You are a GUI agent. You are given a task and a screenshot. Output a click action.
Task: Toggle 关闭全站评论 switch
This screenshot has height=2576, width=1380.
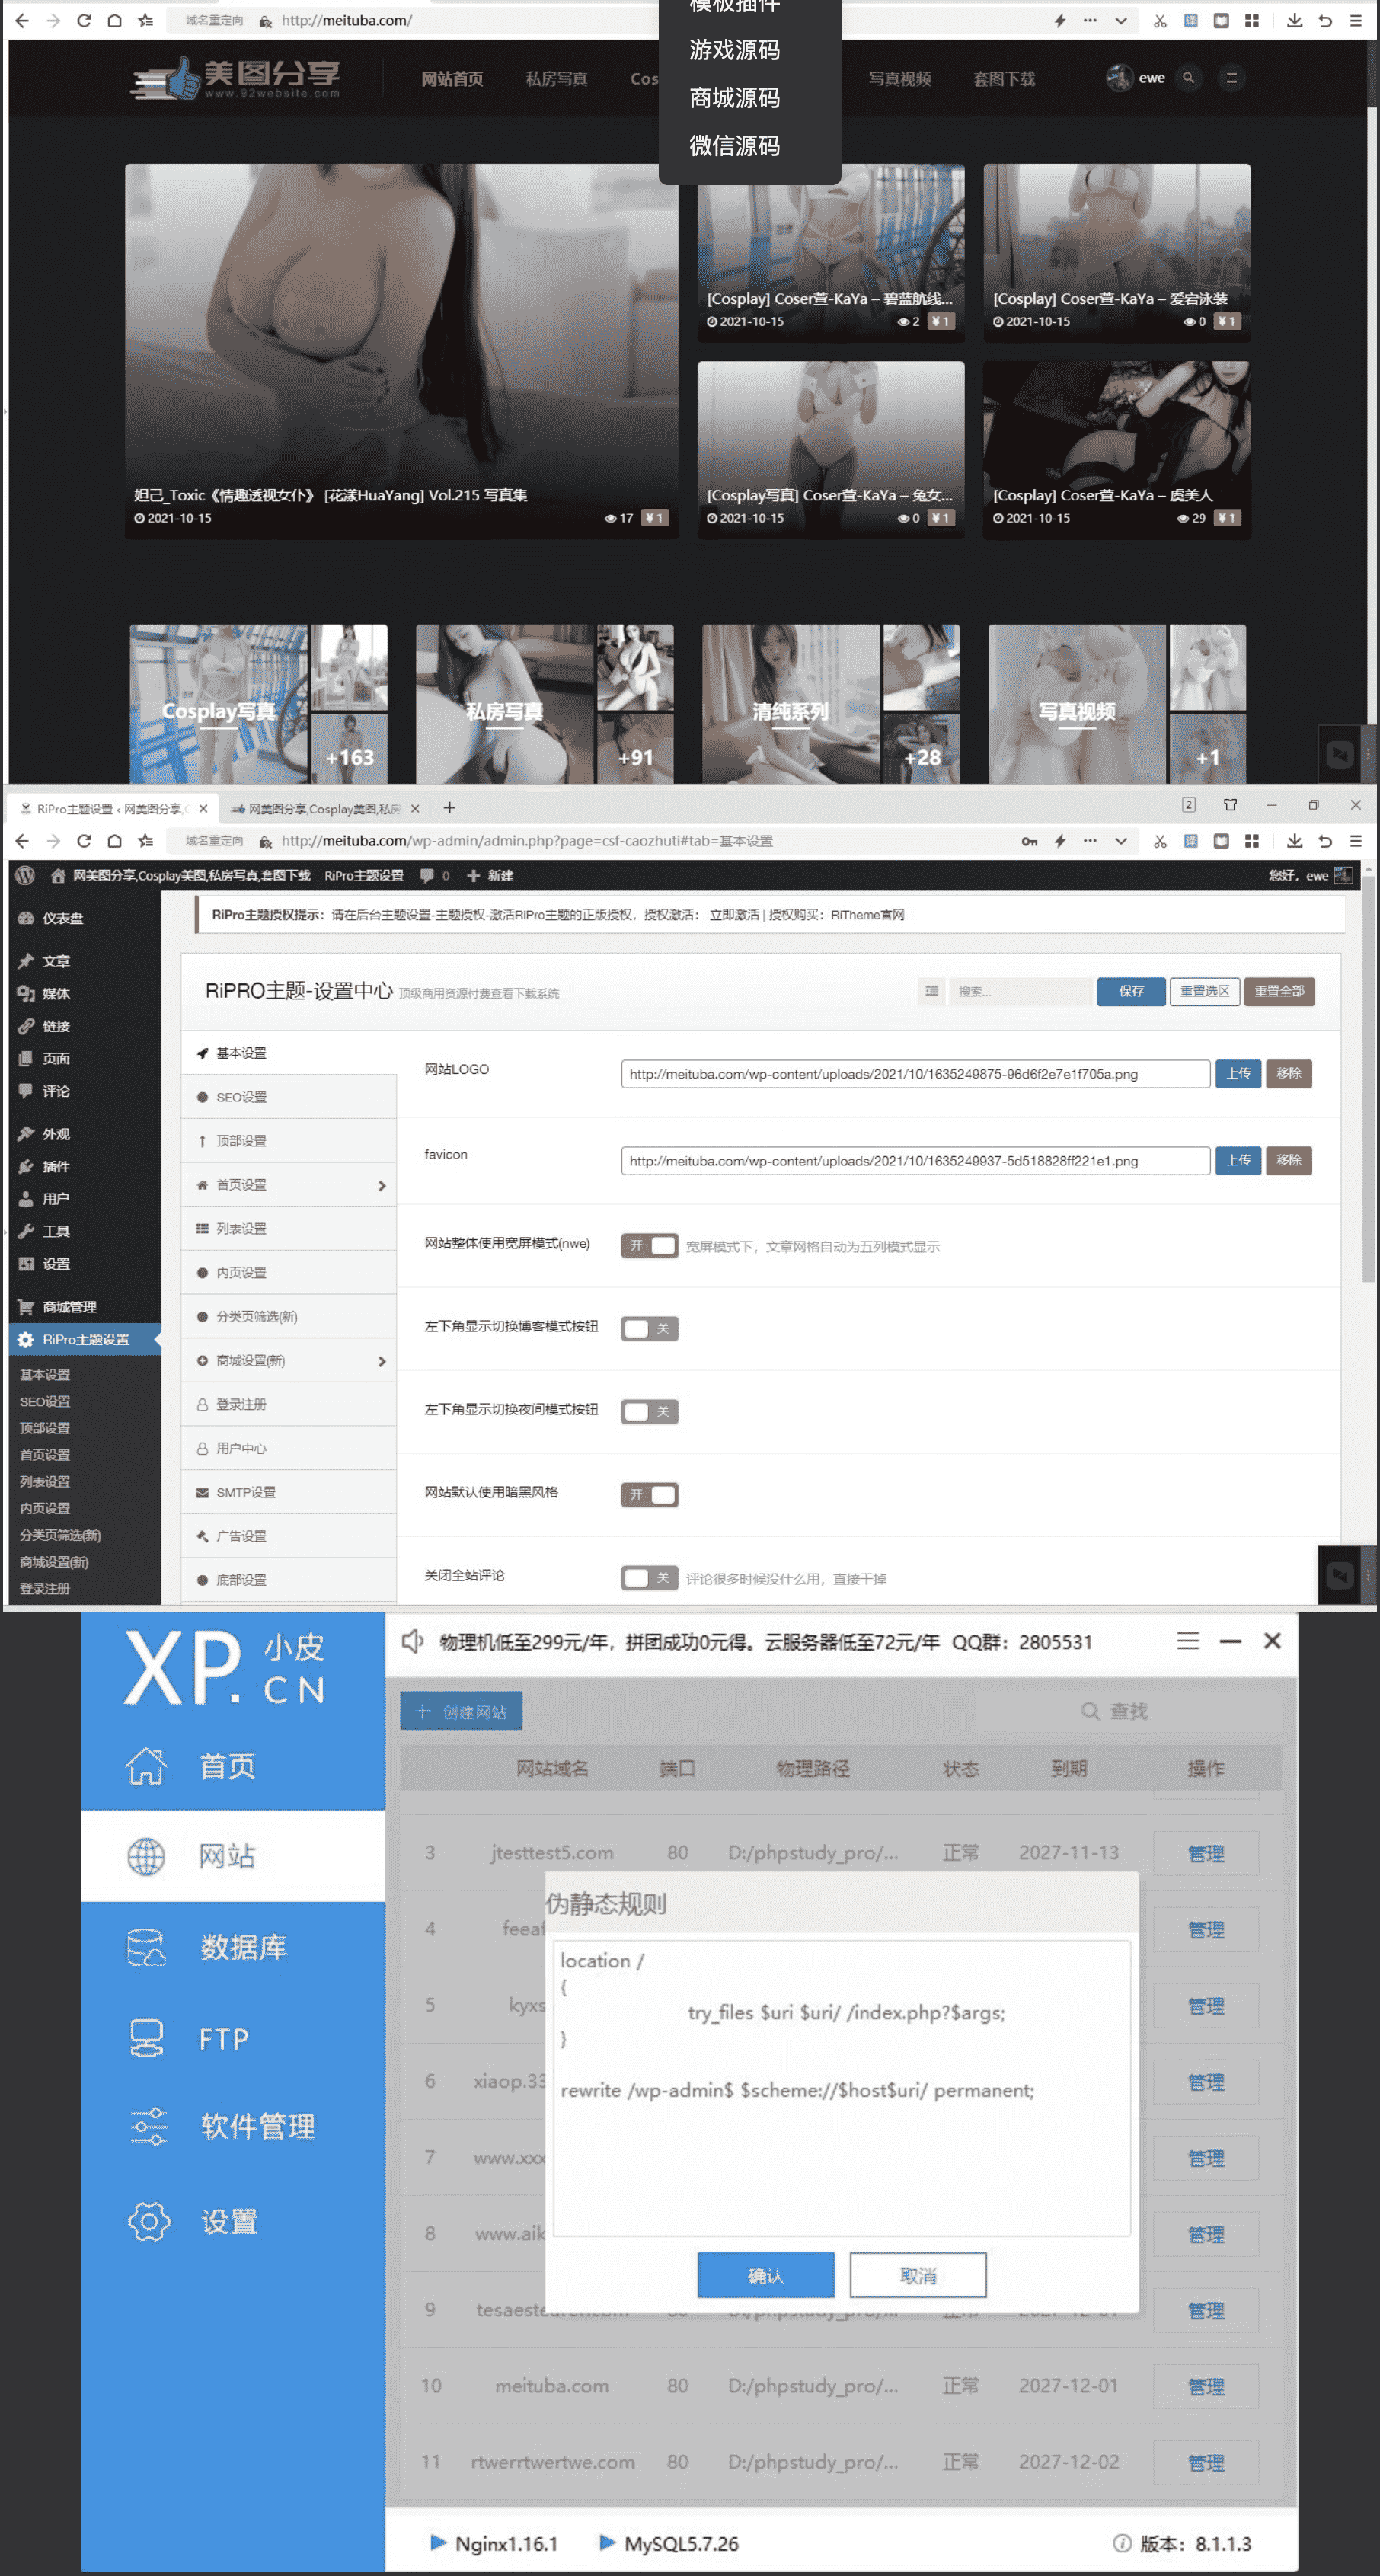coord(649,1577)
